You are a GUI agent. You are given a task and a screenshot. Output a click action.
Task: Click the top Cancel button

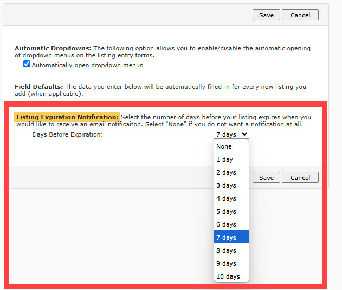pyautogui.click(x=300, y=15)
